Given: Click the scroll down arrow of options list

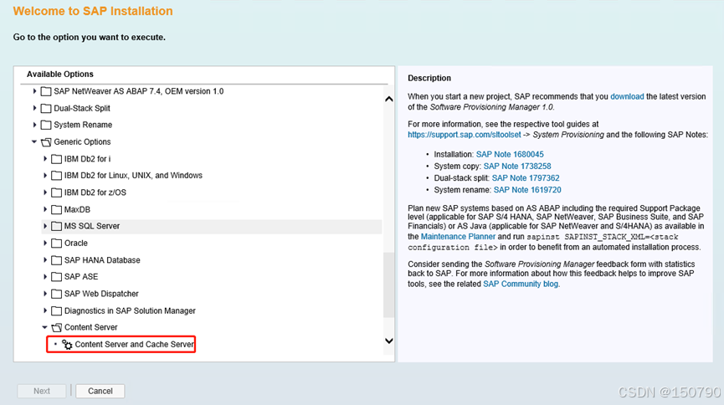Looking at the screenshot, I should click(x=388, y=341).
